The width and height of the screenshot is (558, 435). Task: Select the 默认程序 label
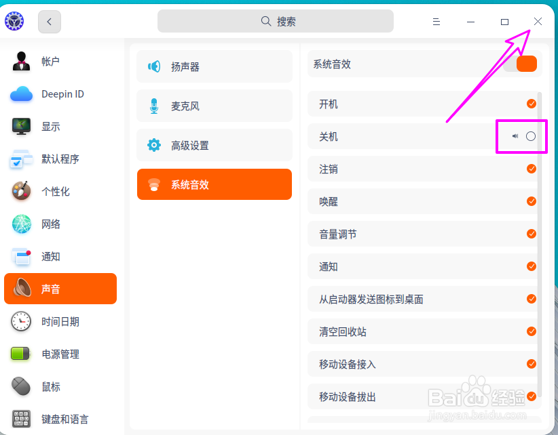pos(60,159)
